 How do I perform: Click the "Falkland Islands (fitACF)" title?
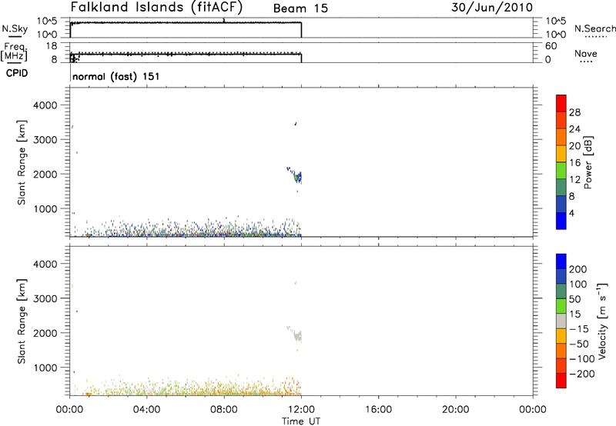coord(156,8)
